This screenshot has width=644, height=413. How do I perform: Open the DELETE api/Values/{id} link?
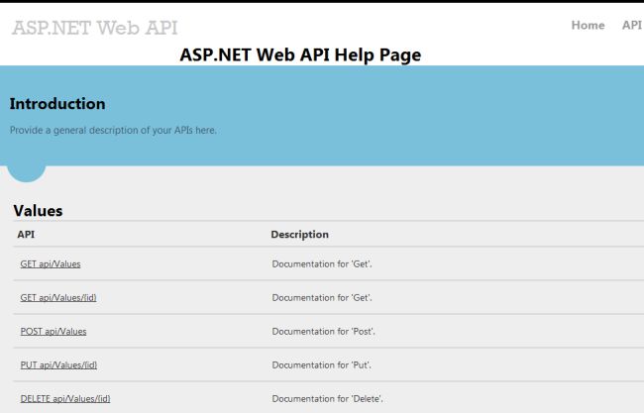coord(65,398)
